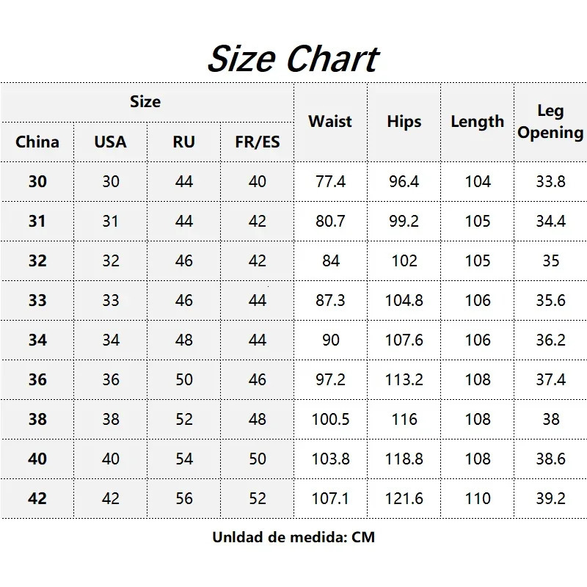This screenshot has width=587, height=587.
Task: Select the RU sub-header cell
Action: tap(183, 142)
